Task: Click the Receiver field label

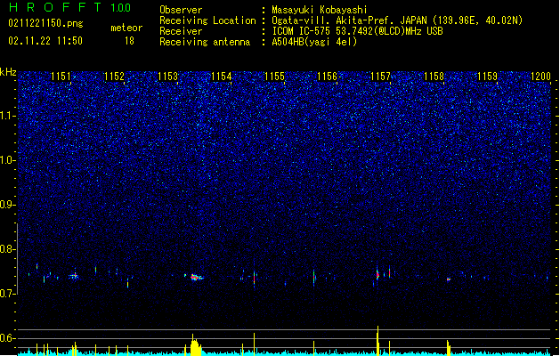Action: [181, 31]
